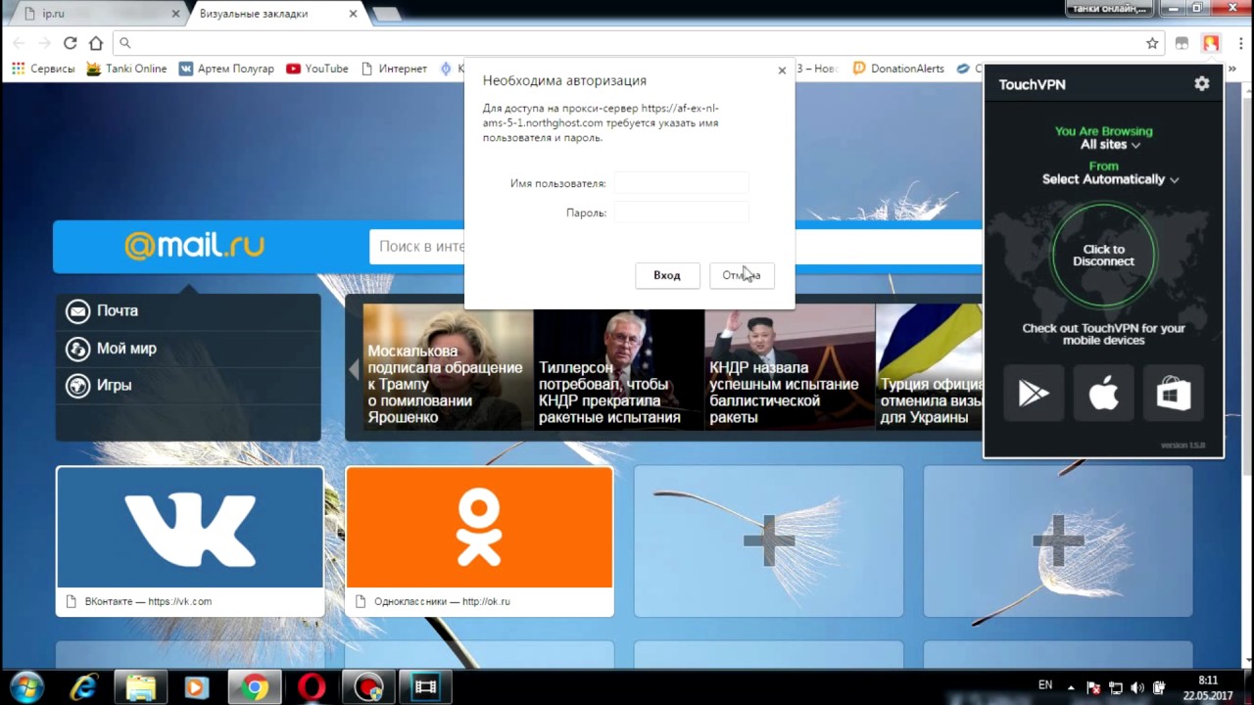Click the Вход login button
The width and height of the screenshot is (1254, 705).
(x=667, y=275)
